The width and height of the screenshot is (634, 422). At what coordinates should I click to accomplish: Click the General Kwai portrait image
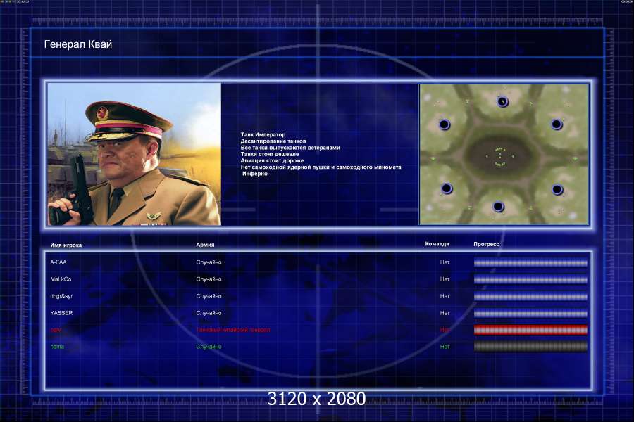pos(135,154)
